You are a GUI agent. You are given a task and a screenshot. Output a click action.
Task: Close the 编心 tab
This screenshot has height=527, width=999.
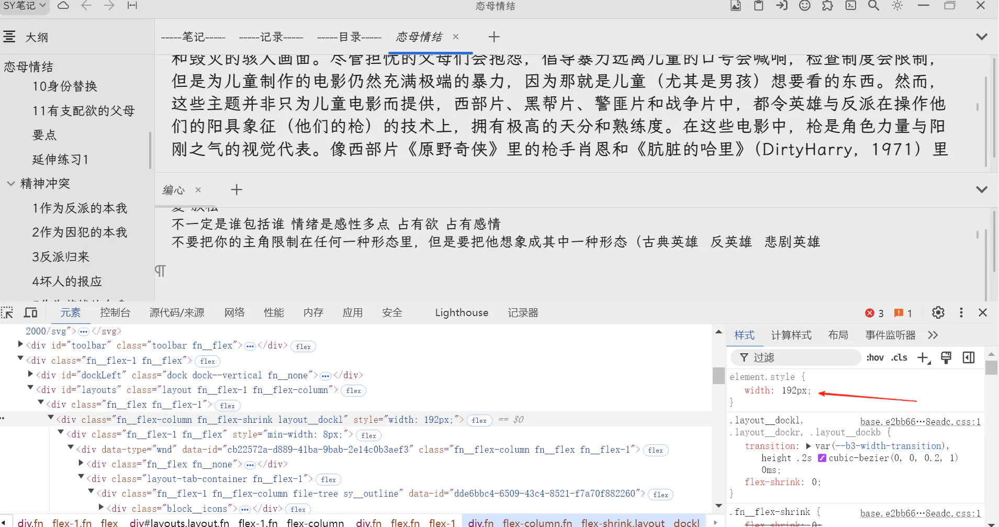(x=198, y=190)
